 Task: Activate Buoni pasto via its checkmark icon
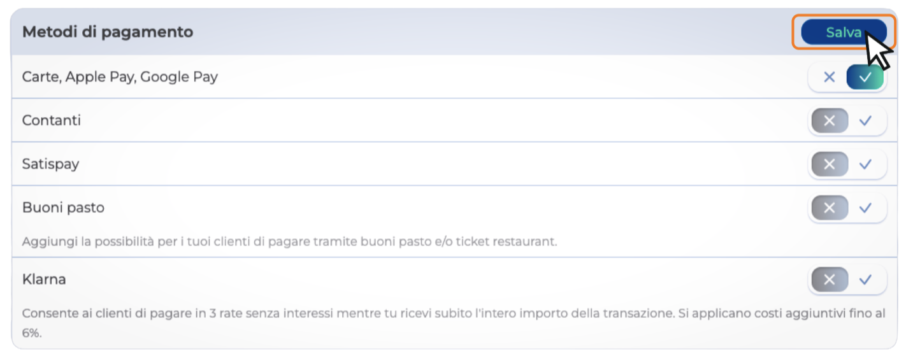pyautogui.click(x=865, y=208)
